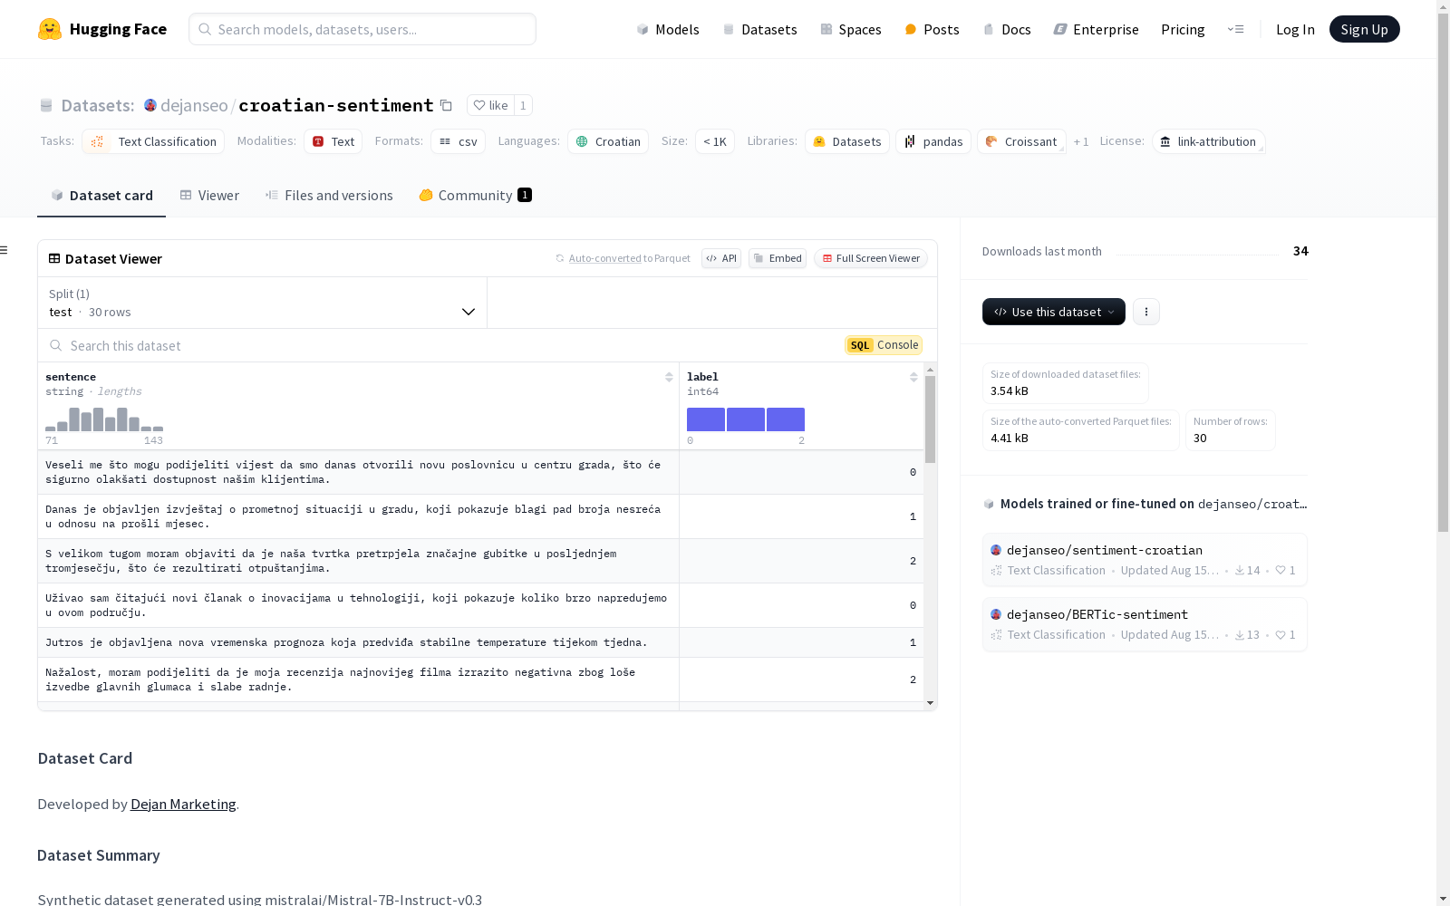Open the table of contents sidebar icon

click(x=5, y=250)
